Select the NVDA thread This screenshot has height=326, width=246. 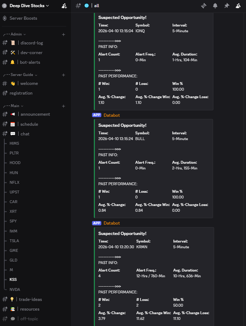(15, 289)
